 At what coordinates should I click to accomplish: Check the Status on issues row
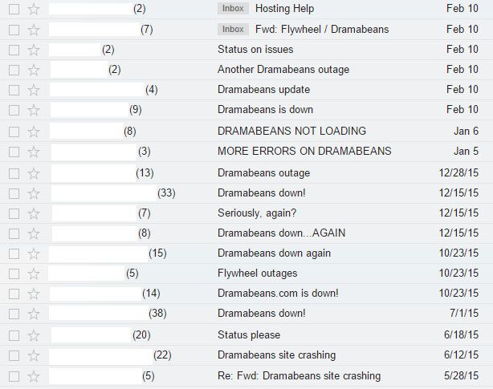tap(14, 51)
